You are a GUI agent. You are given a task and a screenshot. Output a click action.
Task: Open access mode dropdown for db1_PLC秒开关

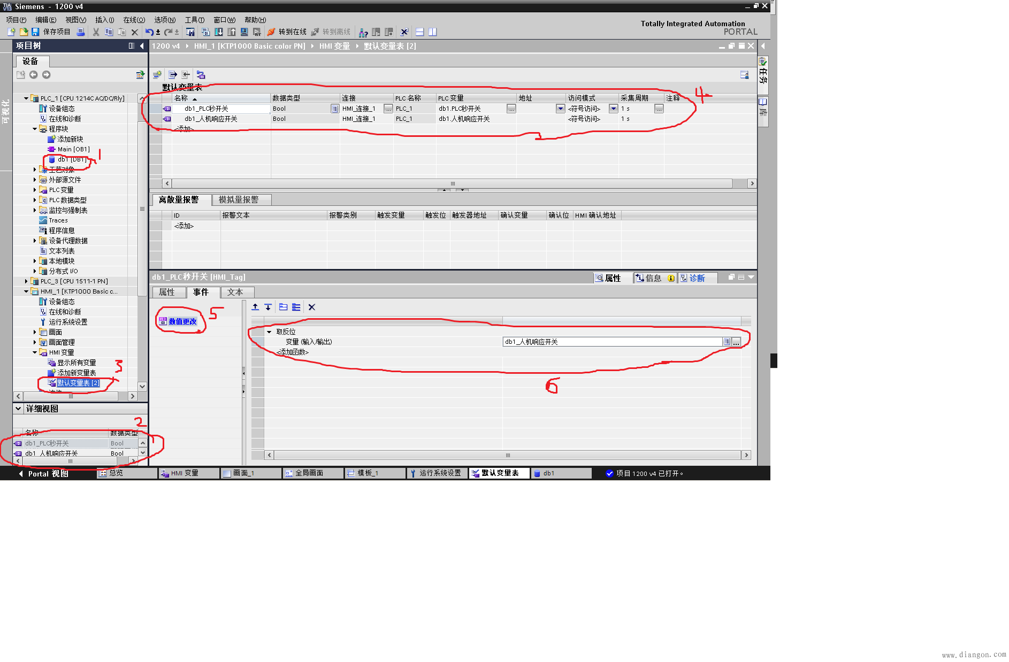pyautogui.click(x=613, y=109)
